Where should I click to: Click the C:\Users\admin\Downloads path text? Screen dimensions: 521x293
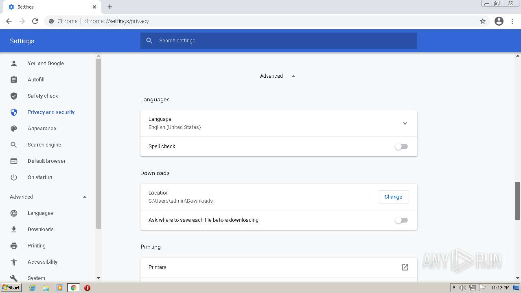pyautogui.click(x=180, y=201)
